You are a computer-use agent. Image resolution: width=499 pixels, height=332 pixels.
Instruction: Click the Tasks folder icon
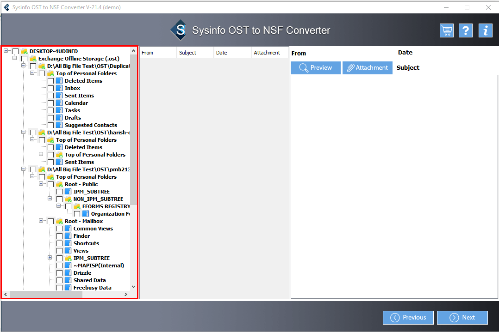point(59,110)
